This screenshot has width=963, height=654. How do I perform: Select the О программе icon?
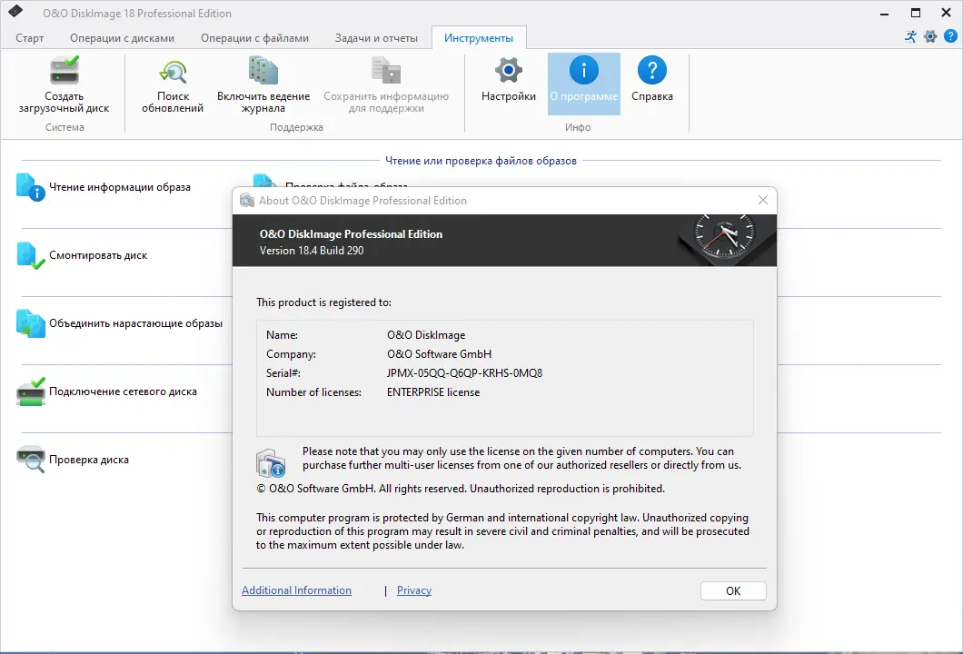[x=584, y=82]
